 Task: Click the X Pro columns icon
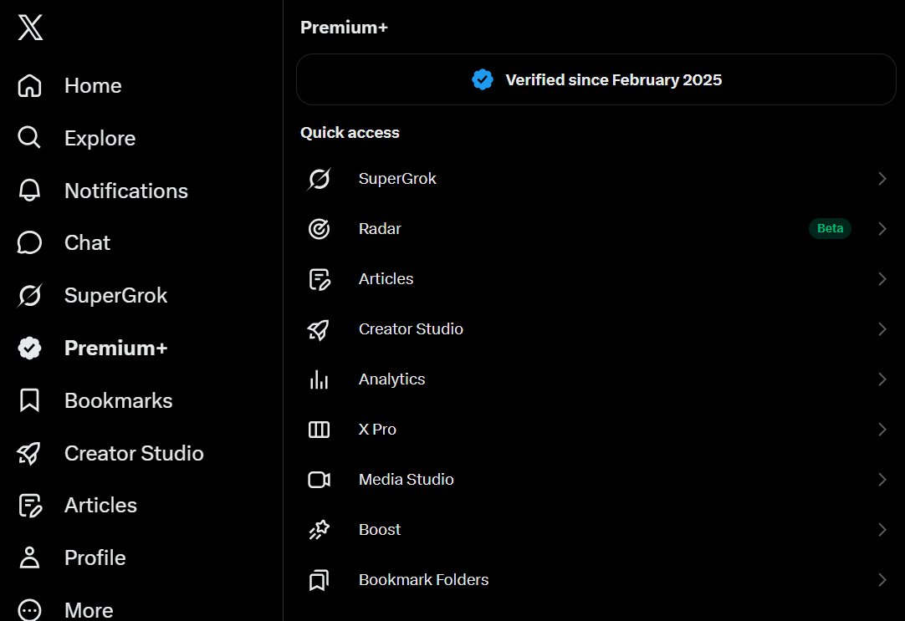pos(320,430)
